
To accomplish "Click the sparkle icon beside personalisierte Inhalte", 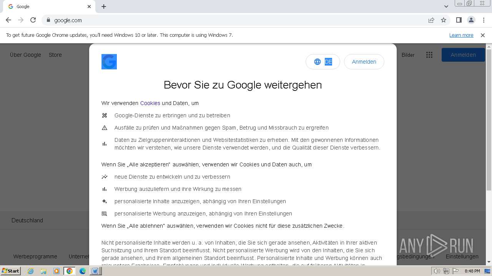I will [x=105, y=201].
